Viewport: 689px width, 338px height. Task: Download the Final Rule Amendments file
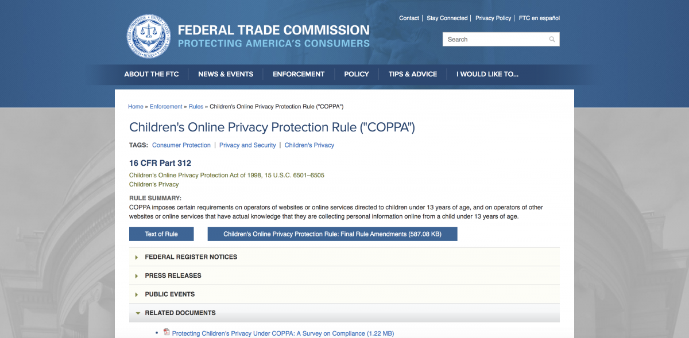[332, 234]
